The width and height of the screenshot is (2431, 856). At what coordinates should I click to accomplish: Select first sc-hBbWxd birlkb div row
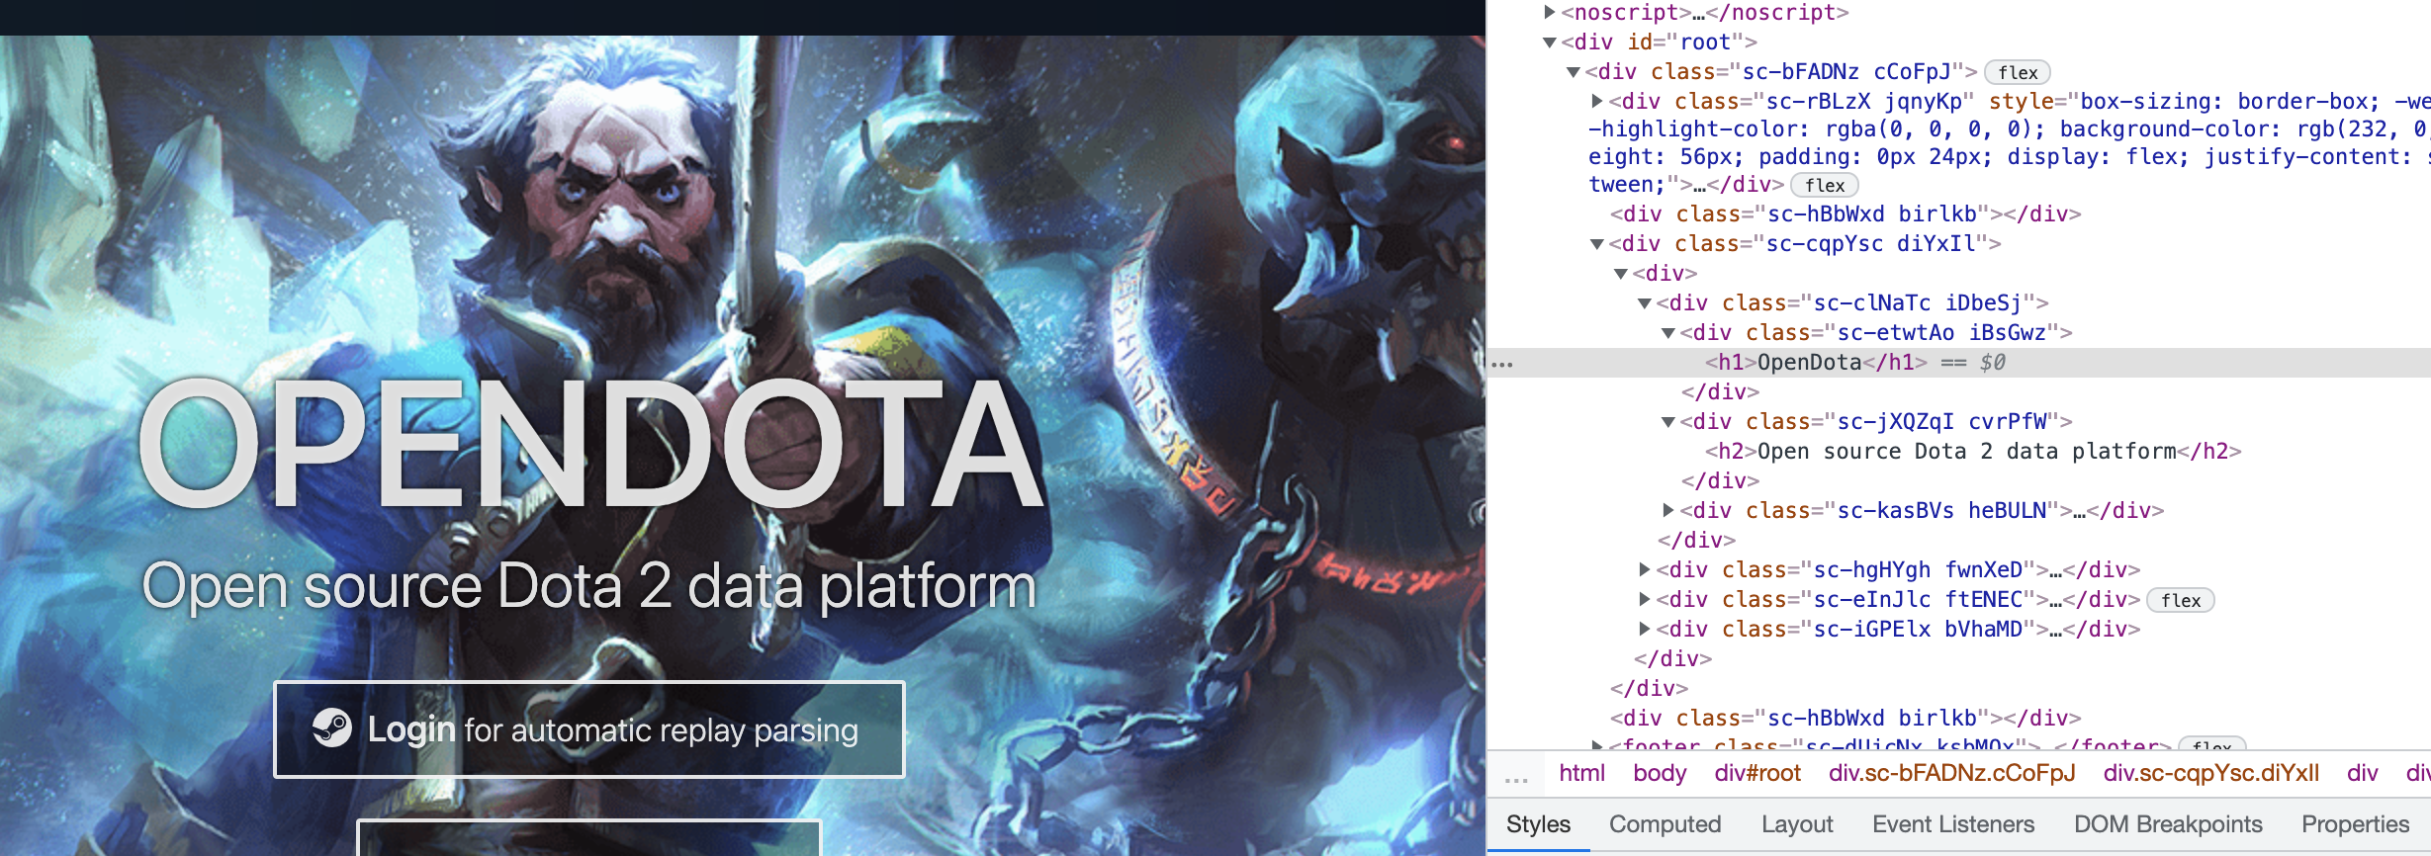click(x=1846, y=214)
